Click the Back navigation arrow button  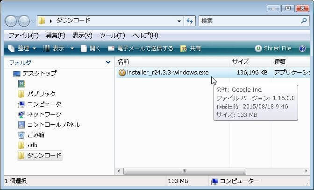[11, 21]
